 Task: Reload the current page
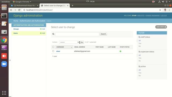tap(19, 10)
